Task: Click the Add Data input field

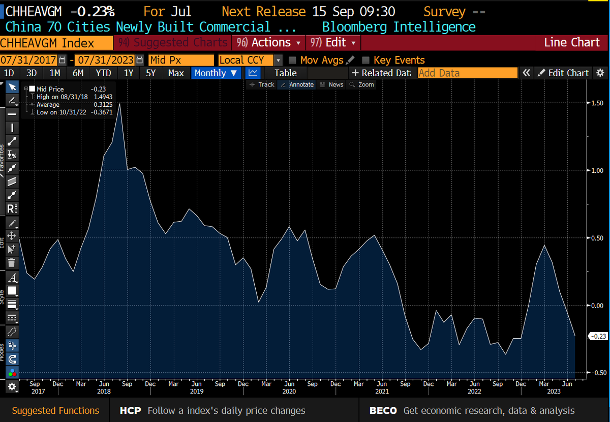Action: (x=468, y=73)
